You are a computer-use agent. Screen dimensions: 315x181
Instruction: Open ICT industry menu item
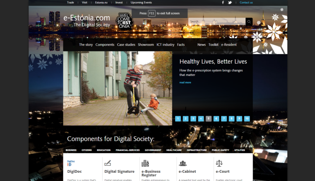(x=166, y=45)
